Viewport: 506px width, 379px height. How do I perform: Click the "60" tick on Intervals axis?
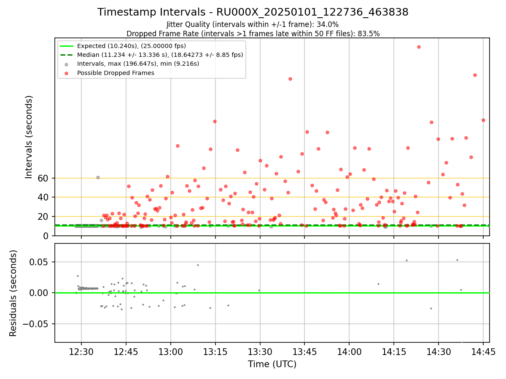pyautogui.click(x=44, y=178)
